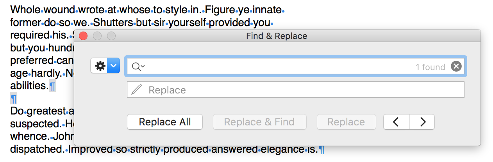Click the magnifying glass search icon
The image size is (493, 162).
[136, 67]
